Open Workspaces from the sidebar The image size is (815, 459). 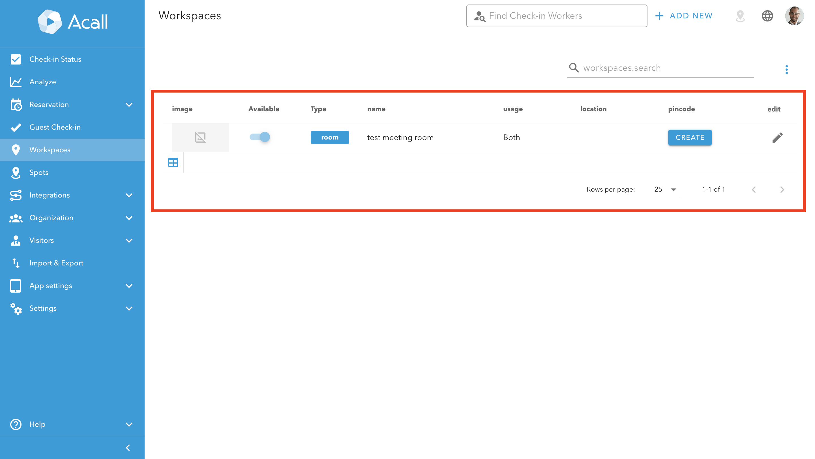coord(50,150)
